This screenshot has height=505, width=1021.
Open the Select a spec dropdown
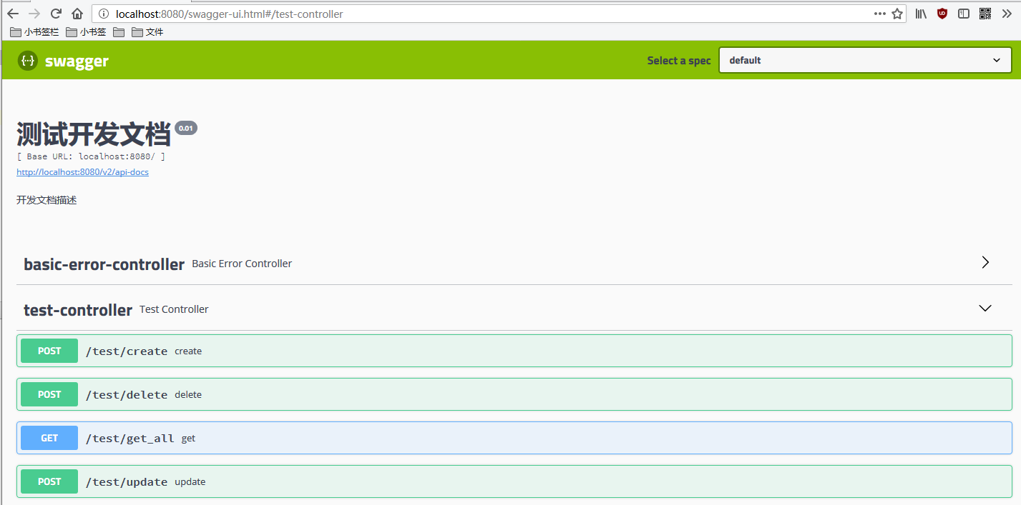(x=864, y=61)
